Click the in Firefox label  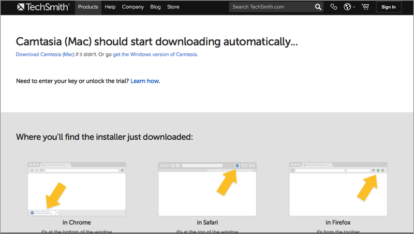[x=338, y=223]
